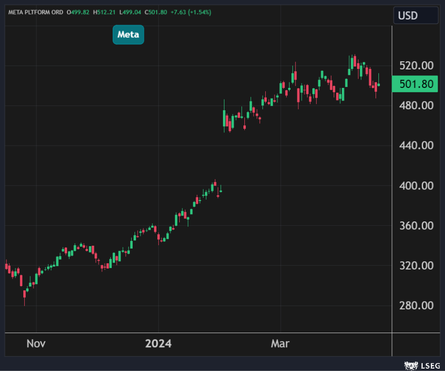Click the 280.00 price axis label
445x371 pixels.
click(x=416, y=305)
